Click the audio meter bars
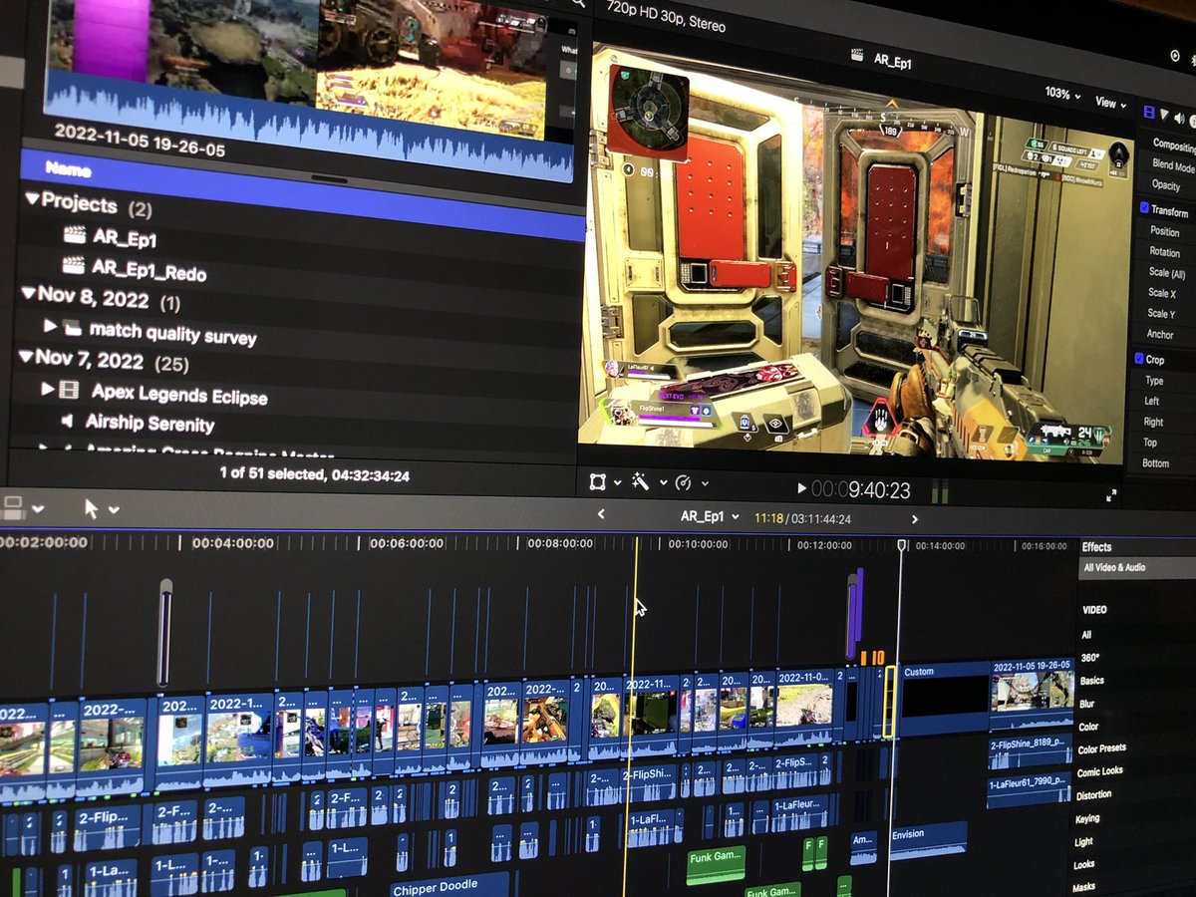The width and height of the screenshot is (1196, 897). coord(939,491)
